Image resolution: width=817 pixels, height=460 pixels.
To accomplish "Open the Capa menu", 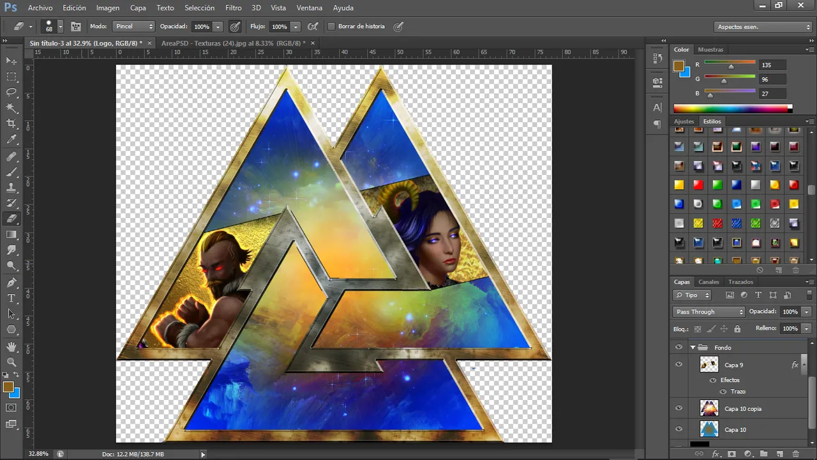I will coord(138,8).
